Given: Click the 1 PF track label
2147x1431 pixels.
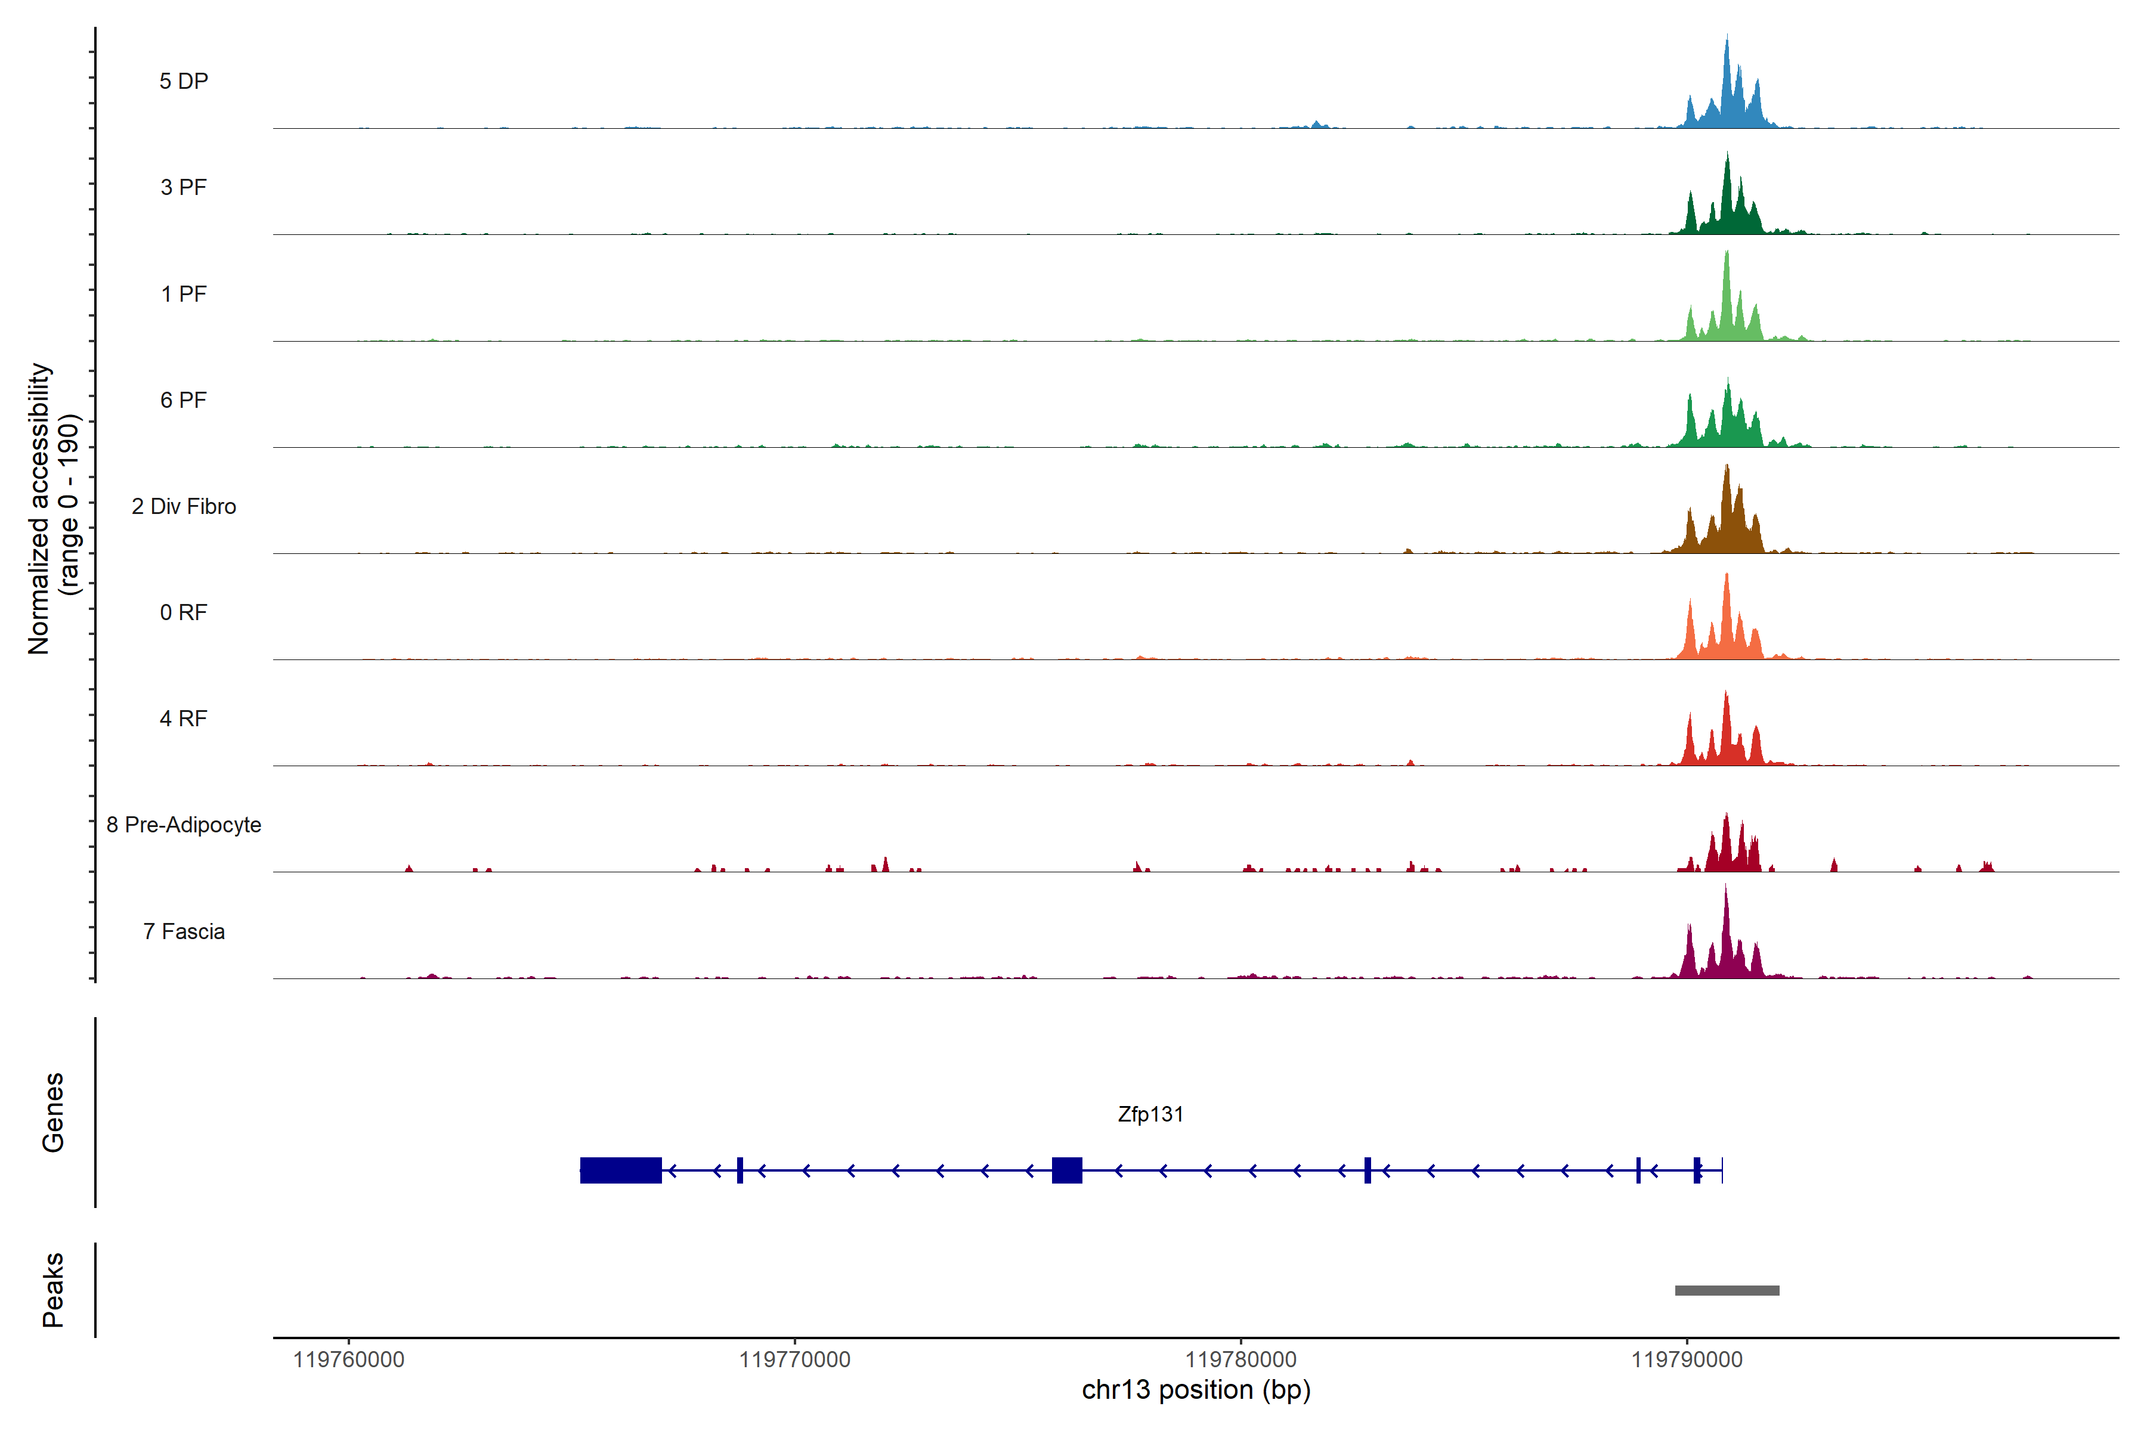Looking at the screenshot, I should [184, 294].
